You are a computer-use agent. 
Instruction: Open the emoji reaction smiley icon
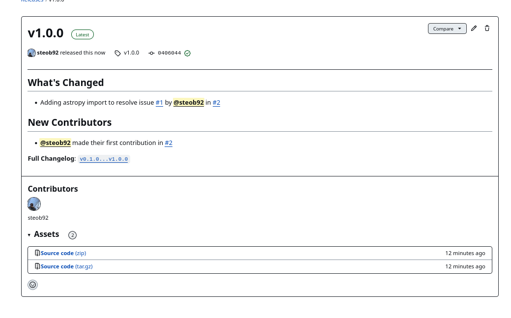(32, 285)
